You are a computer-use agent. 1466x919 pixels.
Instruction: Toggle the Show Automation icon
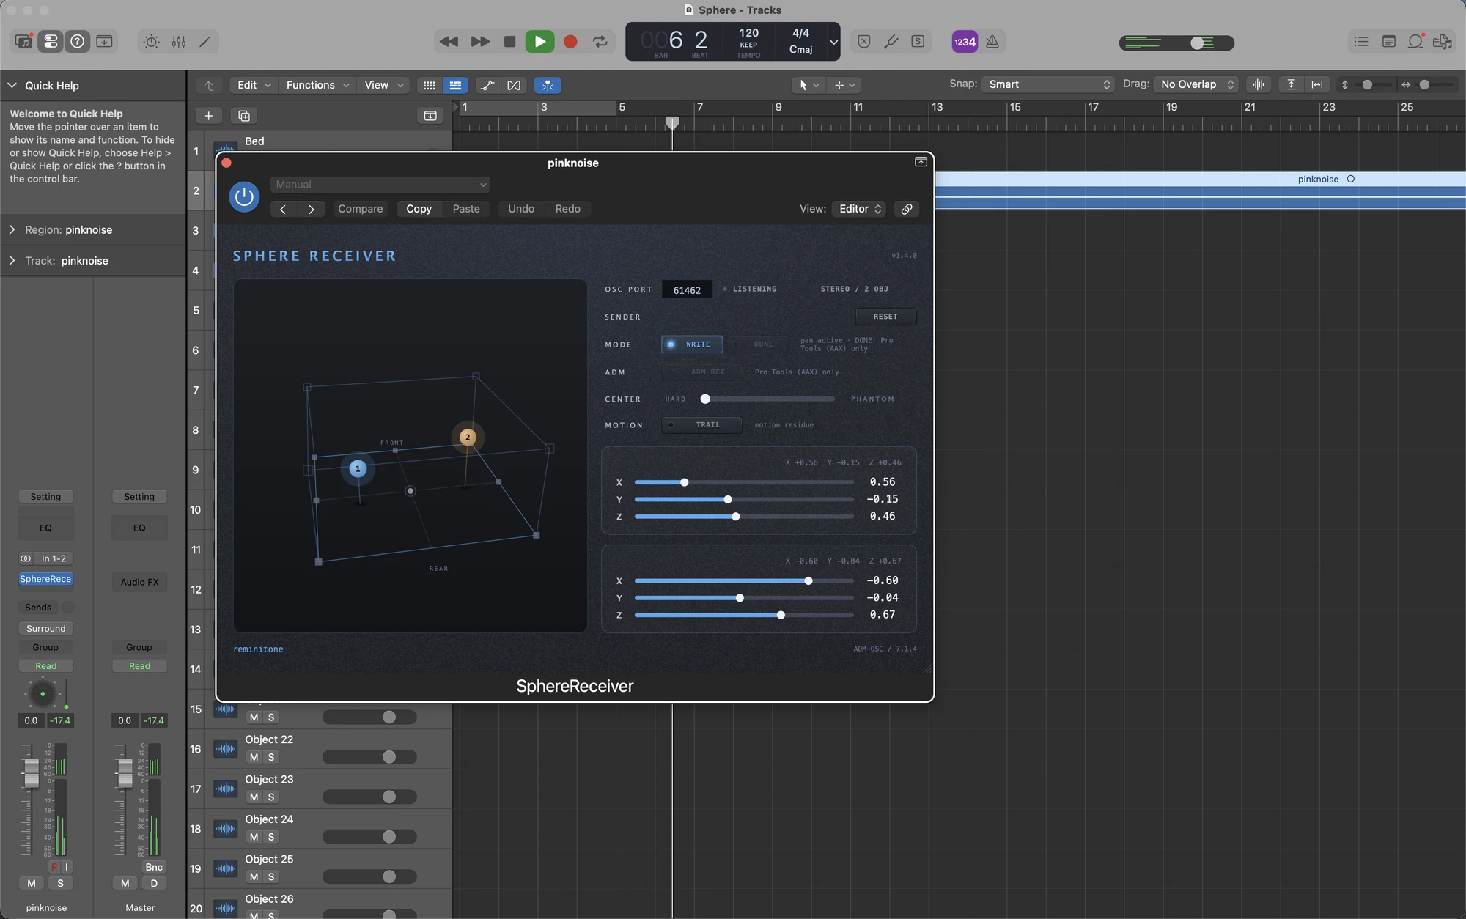pos(487,86)
